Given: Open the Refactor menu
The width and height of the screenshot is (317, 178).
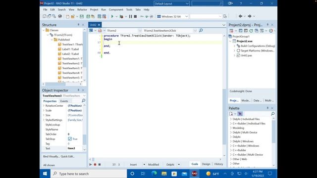Looking at the screenshot, I should [82, 10].
